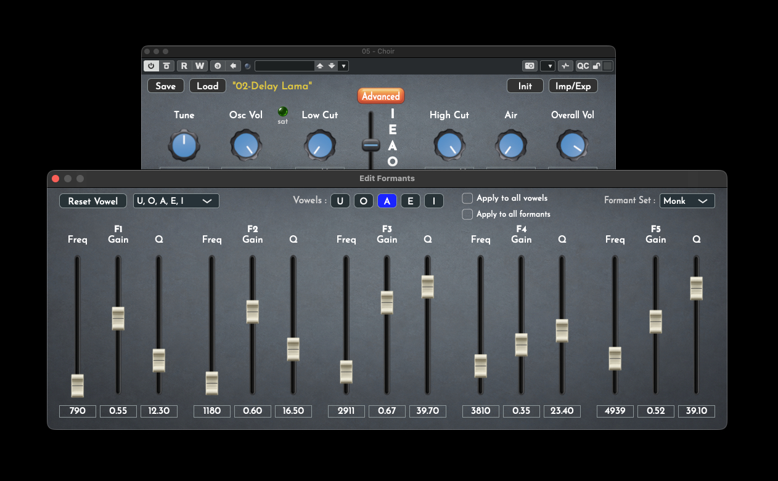Screen dimensions: 778x481
Task: Select vowel O button
Action: pyautogui.click(x=364, y=201)
